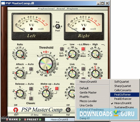This screenshot has width=140, height=122.
Task: Click the Mix knob
Action: [x=72, y=94]
